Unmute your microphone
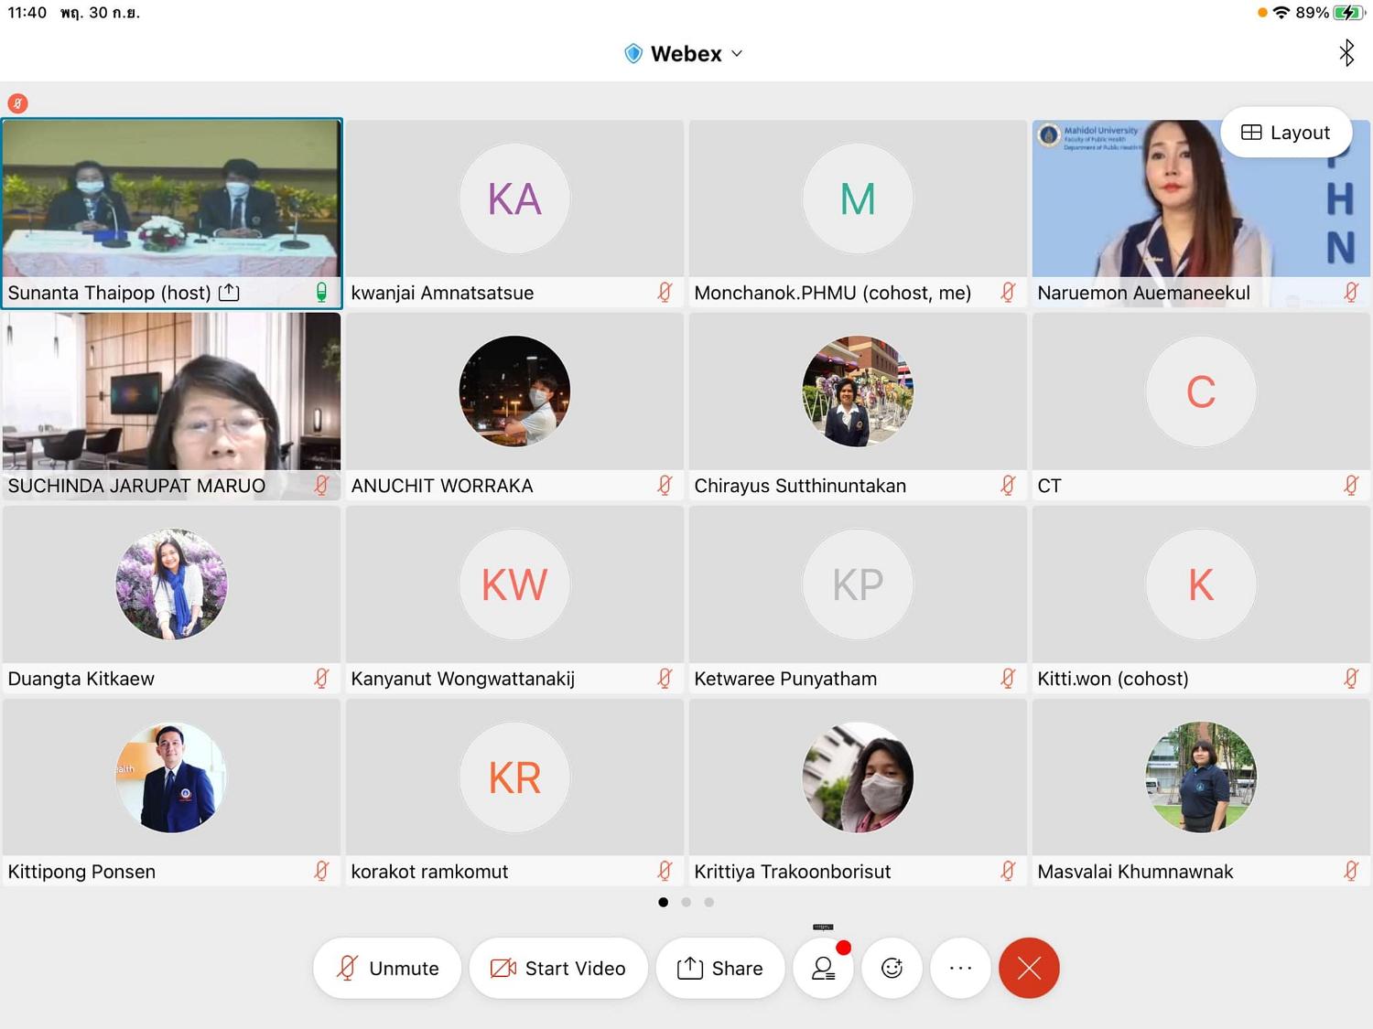The image size is (1373, 1029). click(x=387, y=968)
